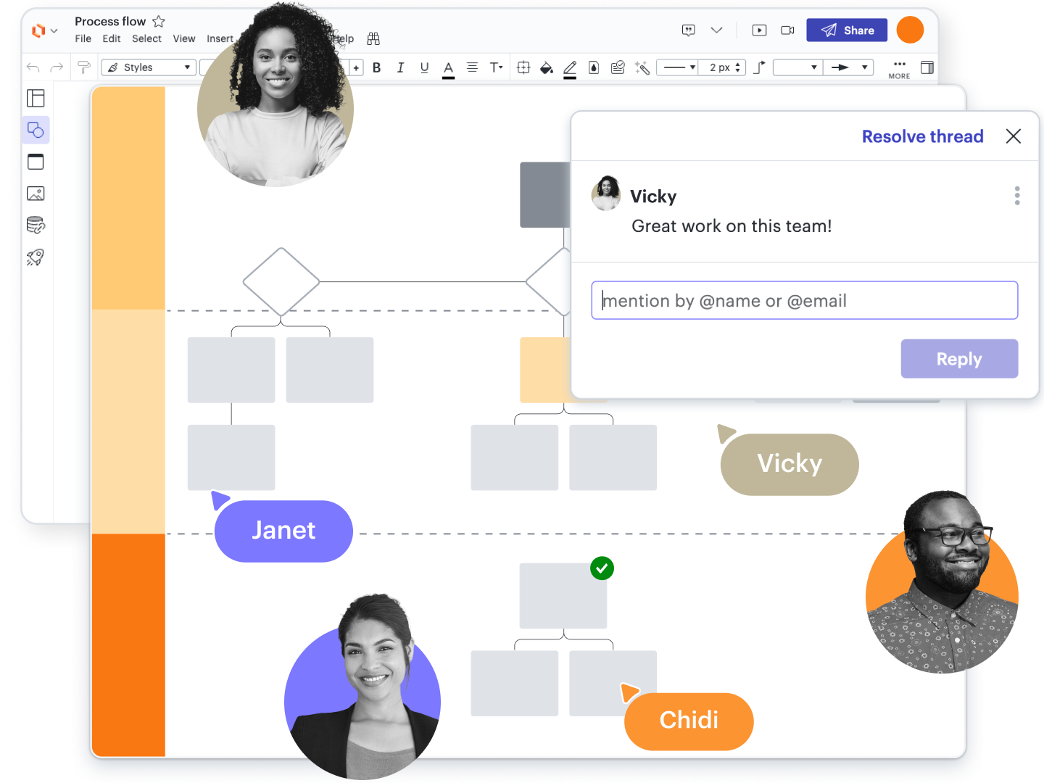Open the File menu
Image resolution: width=1044 pixels, height=783 pixels.
click(83, 39)
